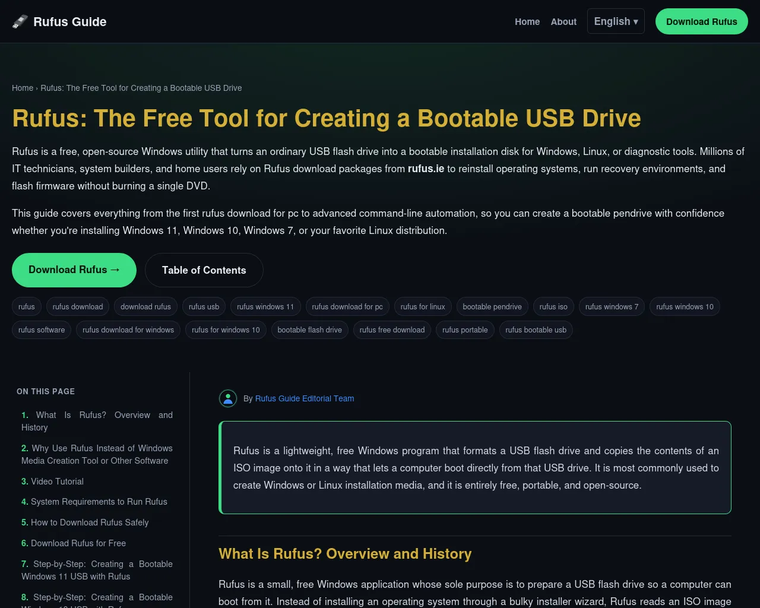The width and height of the screenshot is (760, 608).
Task: Select the 'rufus download' tag chip
Action: (x=78, y=306)
